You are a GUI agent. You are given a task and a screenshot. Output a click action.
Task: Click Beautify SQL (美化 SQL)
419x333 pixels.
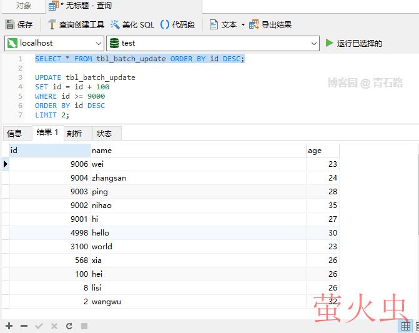pyautogui.click(x=132, y=25)
